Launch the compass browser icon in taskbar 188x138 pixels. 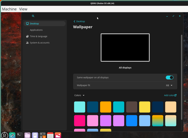pos(12,135)
